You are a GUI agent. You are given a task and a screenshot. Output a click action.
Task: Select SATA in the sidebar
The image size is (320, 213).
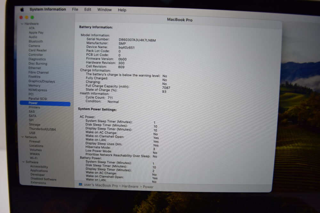tap(32, 116)
